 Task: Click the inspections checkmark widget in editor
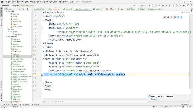point(183,12)
